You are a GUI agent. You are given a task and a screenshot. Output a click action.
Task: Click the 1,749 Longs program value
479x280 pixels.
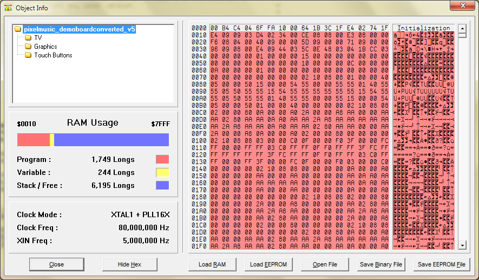113,160
